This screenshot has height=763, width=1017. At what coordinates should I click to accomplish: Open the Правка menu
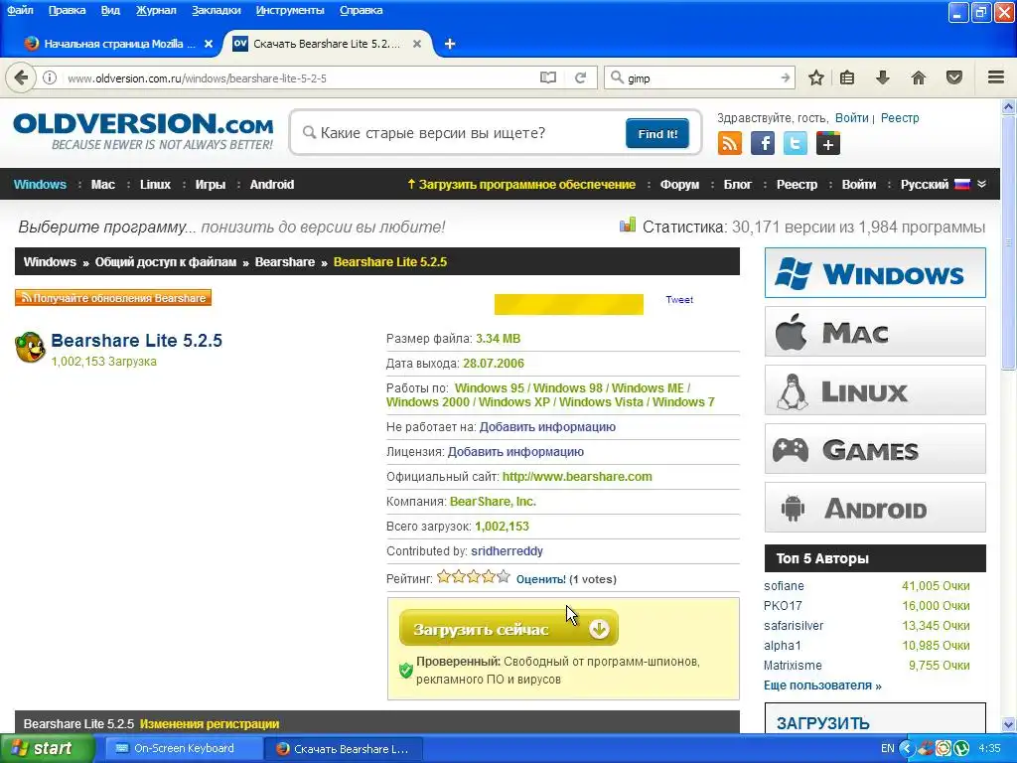[x=67, y=10]
